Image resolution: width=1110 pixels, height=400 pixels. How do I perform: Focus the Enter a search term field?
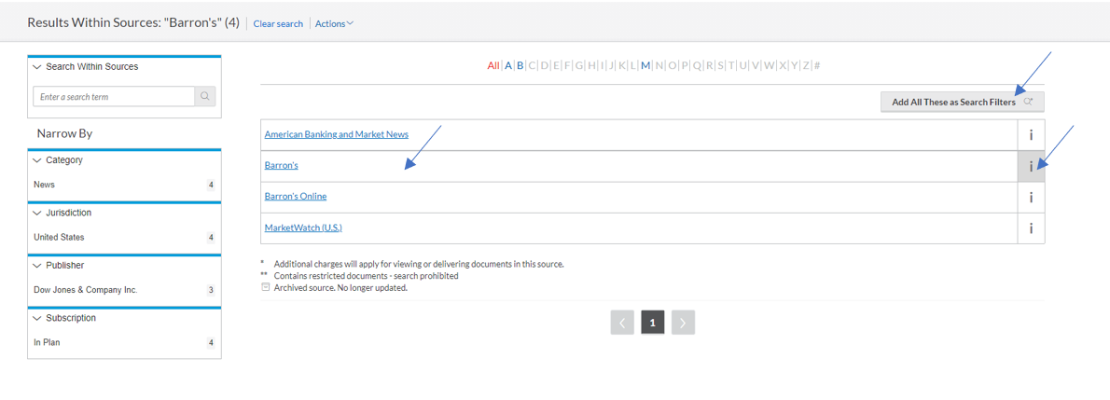pyautogui.click(x=114, y=96)
